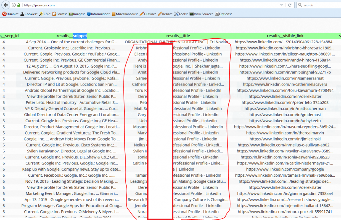
Task: Select 'Nov 19, 2015 - Leading Strategic Decision Making' snippet
Action: coord(72,182)
